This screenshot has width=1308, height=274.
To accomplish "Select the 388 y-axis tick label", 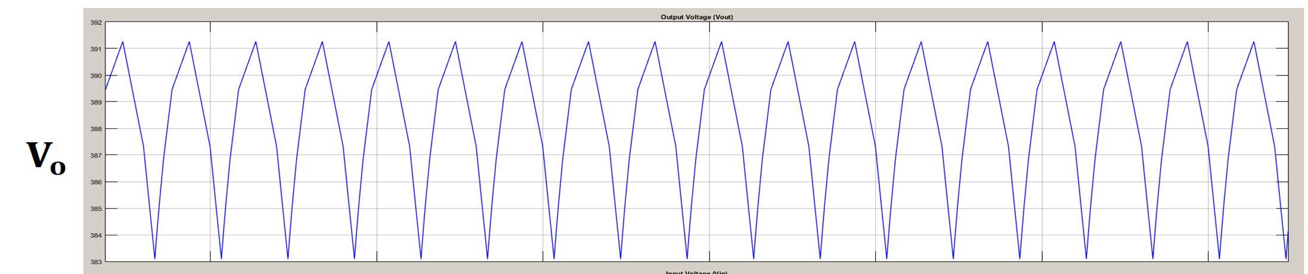I will [96, 129].
